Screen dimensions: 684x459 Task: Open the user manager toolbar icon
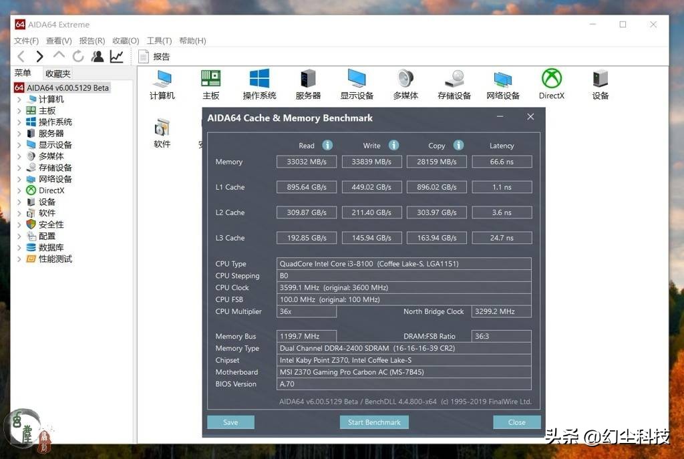(x=98, y=56)
